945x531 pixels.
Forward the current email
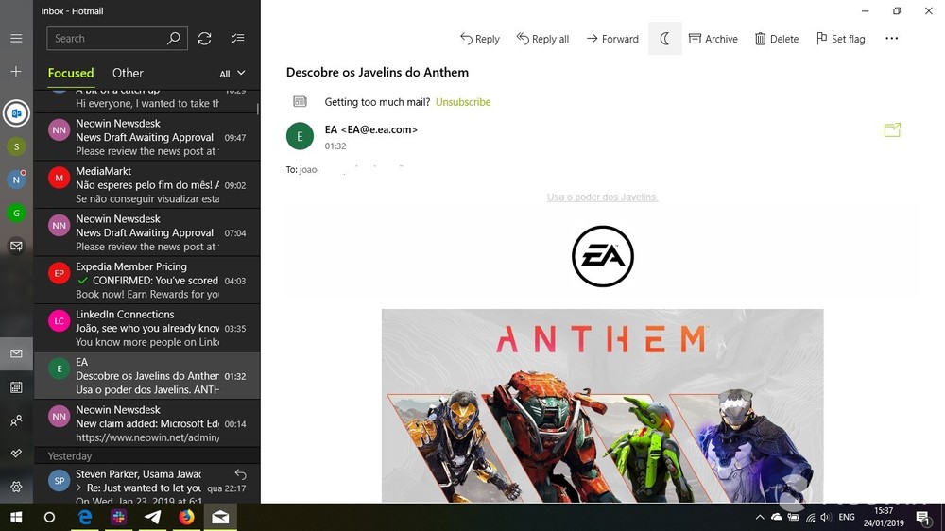(x=612, y=39)
